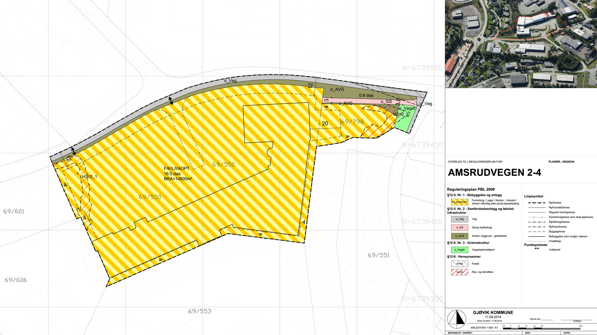The image size is (597, 335).
Task: Click the RpSikringGrense dash-dot line sample
Action: pos(537,222)
